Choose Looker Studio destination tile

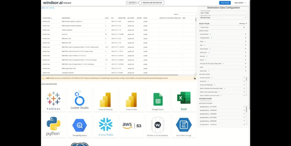(80, 100)
